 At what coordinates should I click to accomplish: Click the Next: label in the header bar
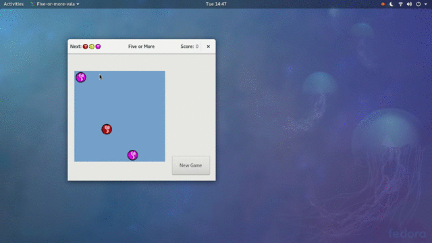(76, 47)
